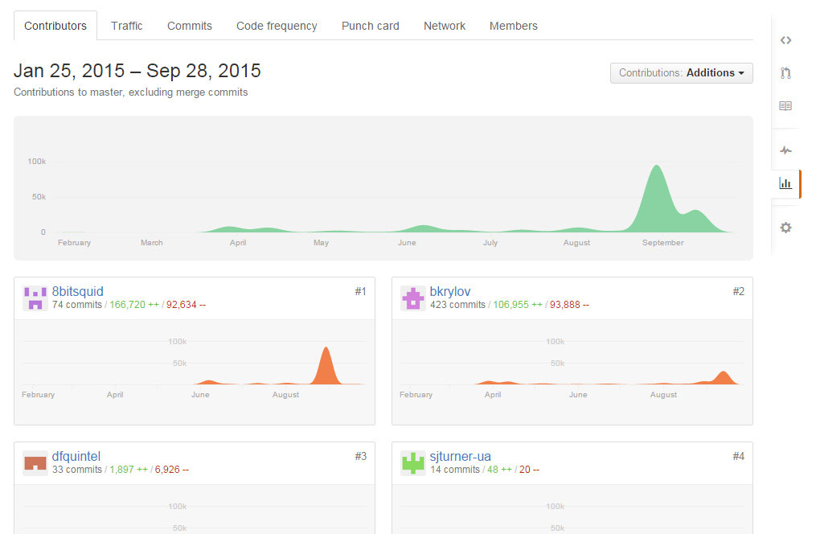
Task: Open repository Settings gear icon
Action: 785,228
